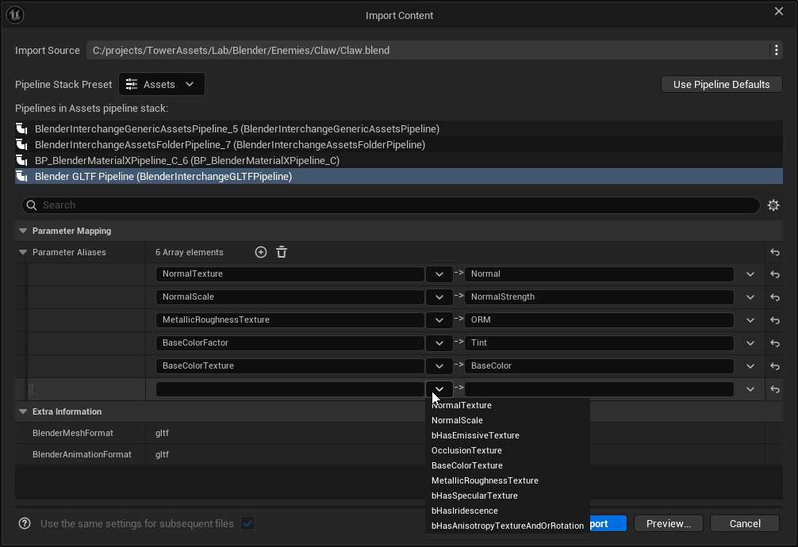Viewport: 798px width, 547px height.
Task: Click the search magnifying glass icon
Action: (x=31, y=205)
